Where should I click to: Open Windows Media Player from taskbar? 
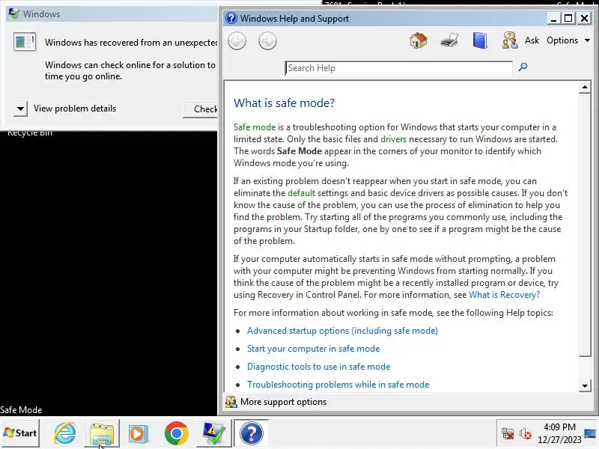point(139,433)
